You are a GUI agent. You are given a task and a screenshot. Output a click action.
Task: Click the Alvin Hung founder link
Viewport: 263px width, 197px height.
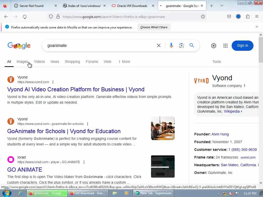point(220,134)
